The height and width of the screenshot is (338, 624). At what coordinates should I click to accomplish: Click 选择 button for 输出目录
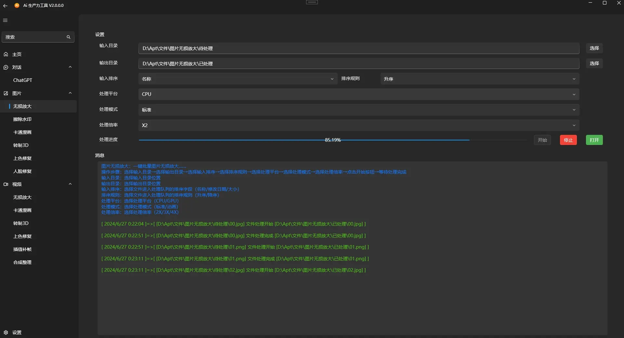coord(594,63)
